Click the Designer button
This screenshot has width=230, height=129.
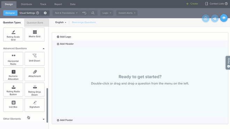(x=10, y=13)
